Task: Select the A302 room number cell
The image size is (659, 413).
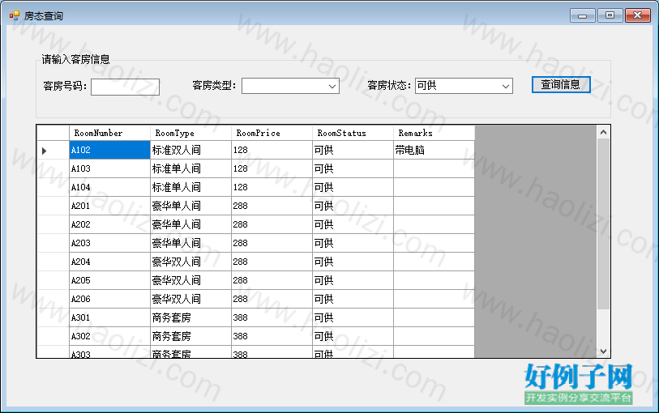Action: tap(109, 336)
